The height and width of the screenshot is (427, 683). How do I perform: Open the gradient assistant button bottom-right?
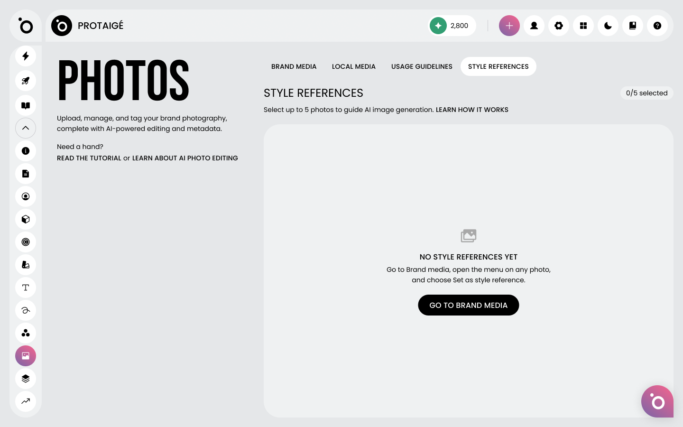(x=657, y=401)
